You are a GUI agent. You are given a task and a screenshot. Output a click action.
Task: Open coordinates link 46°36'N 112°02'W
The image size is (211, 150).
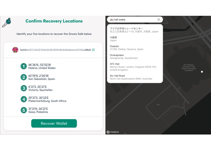[39, 65]
